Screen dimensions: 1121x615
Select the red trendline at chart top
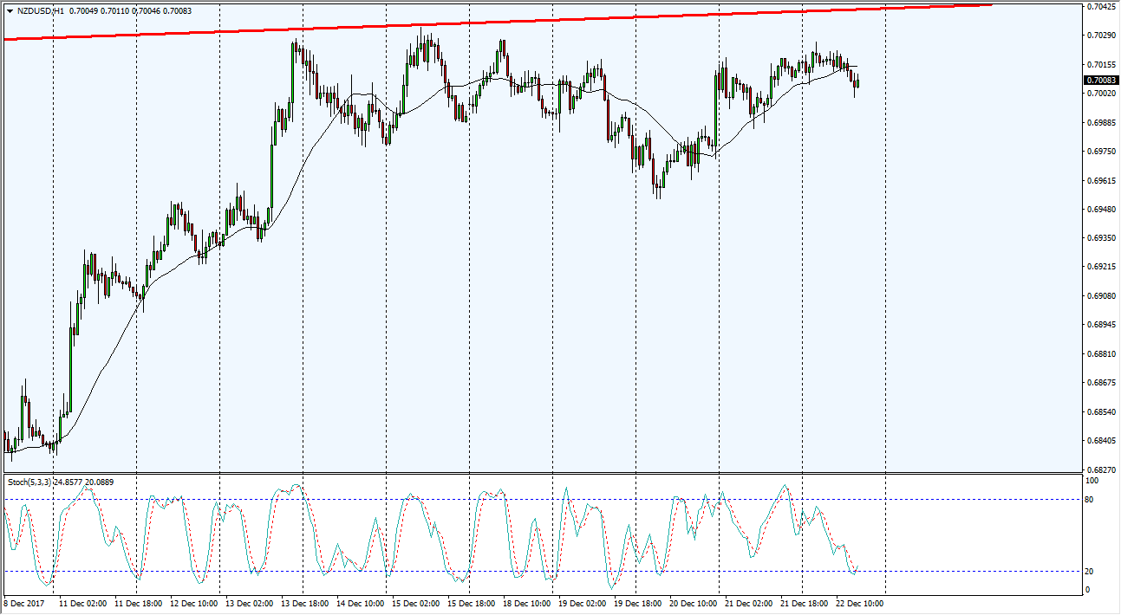point(520,21)
